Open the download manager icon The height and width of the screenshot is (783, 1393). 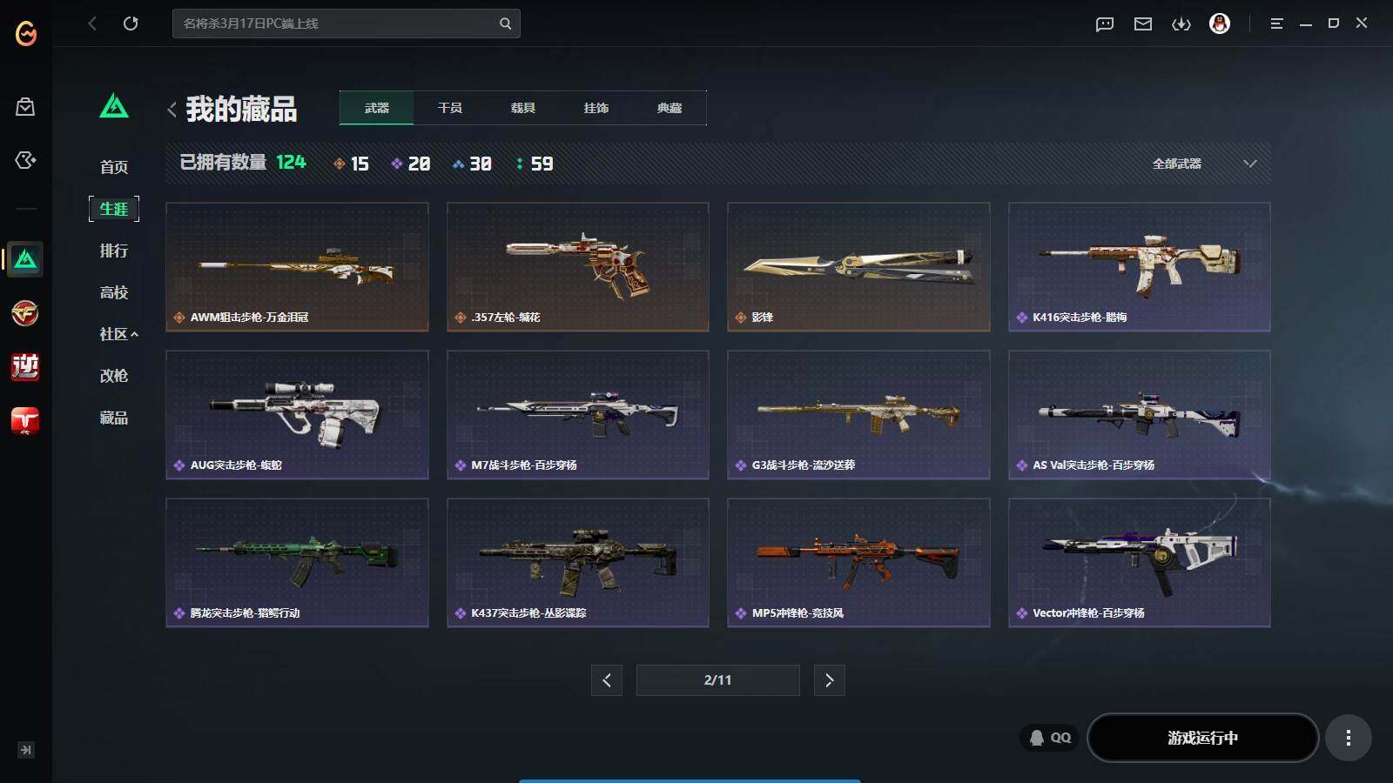(1181, 23)
